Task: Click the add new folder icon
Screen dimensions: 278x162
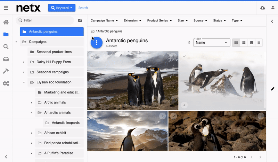Action: click(80, 20)
